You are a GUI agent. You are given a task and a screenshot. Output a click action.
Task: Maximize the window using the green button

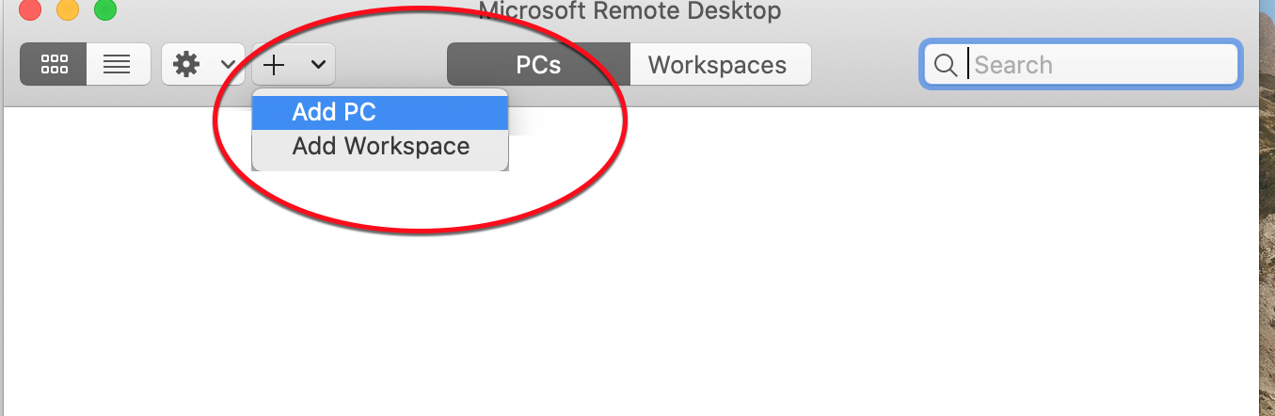[x=105, y=10]
